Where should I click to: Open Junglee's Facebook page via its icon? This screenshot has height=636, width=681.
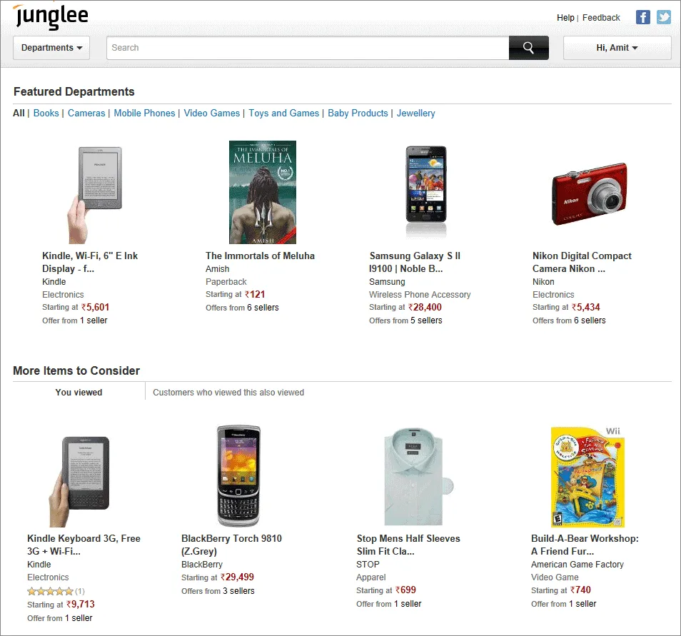642,17
